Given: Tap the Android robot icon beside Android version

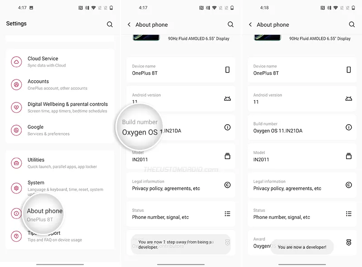Looking at the screenshot, I should pyautogui.click(x=228, y=98).
